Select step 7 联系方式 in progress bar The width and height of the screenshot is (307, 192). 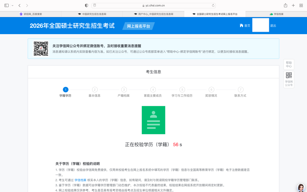coord(240,90)
